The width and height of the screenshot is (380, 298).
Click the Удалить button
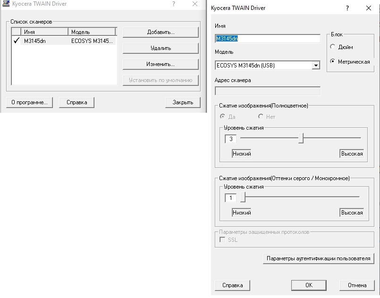(160, 48)
